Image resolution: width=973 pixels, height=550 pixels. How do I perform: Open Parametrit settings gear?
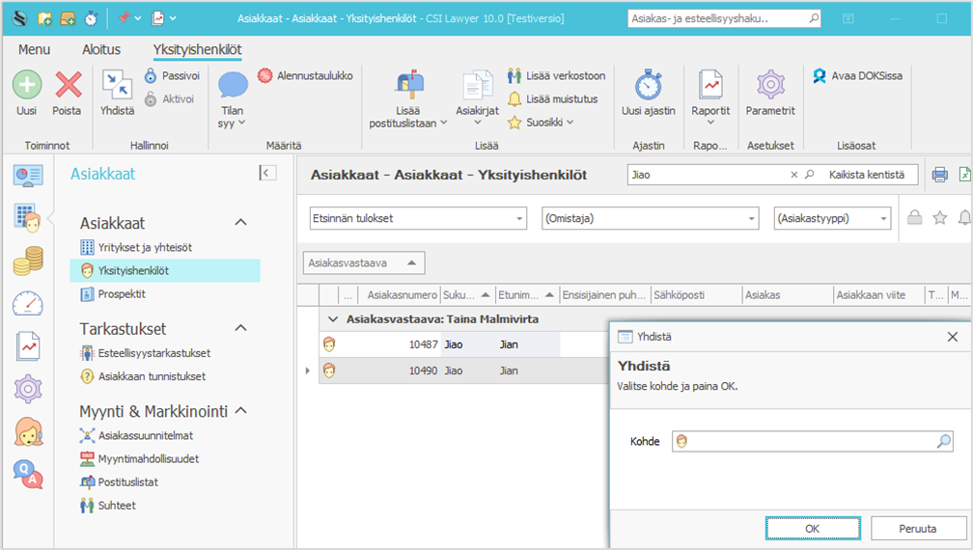point(770,86)
